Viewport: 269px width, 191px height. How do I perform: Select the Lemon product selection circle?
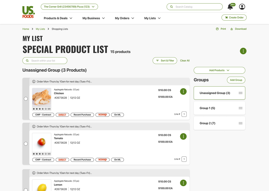26,190
